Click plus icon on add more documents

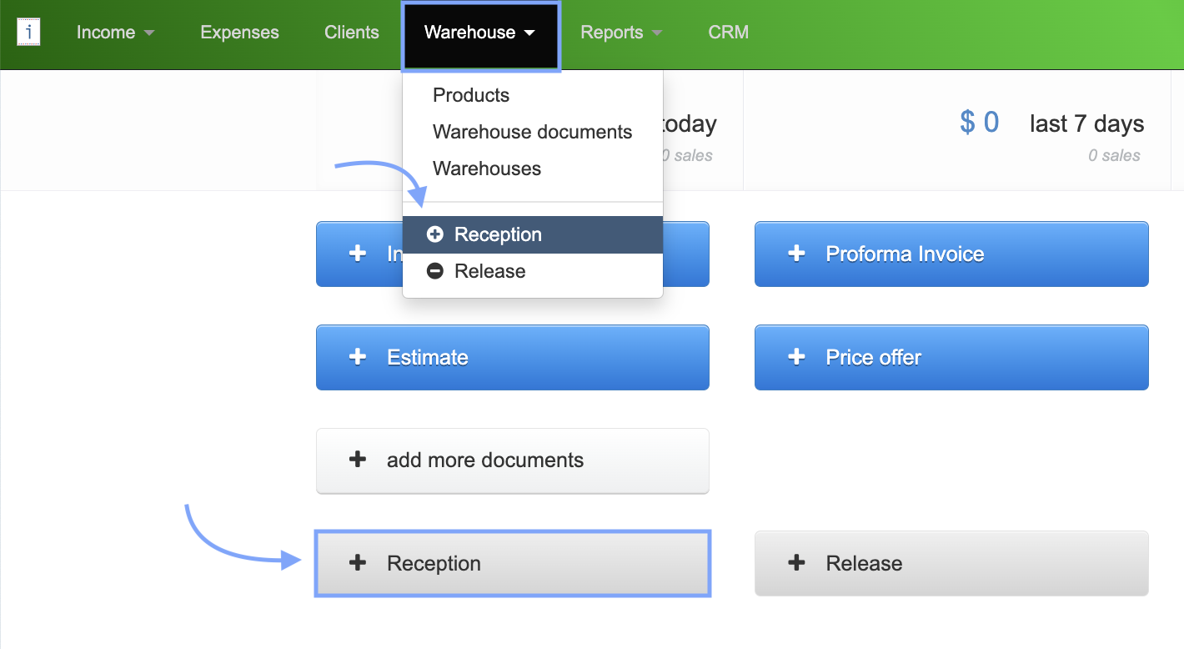[358, 460]
